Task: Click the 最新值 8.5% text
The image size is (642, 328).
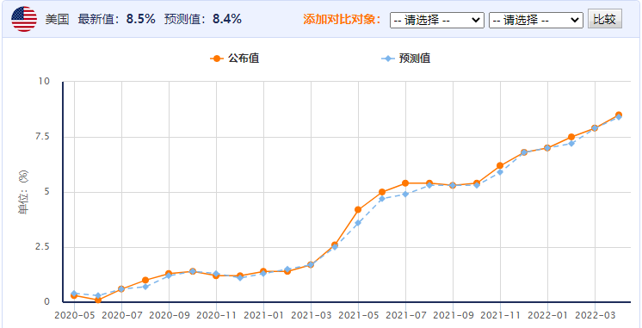Action: [116, 19]
